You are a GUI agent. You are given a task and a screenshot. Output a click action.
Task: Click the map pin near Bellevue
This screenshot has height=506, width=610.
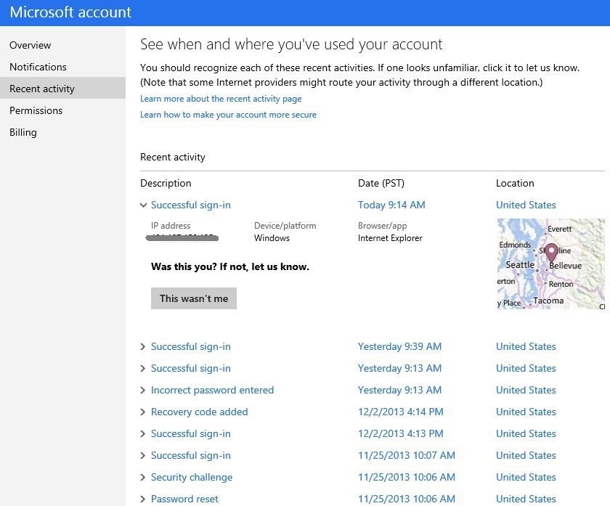pyautogui.click(x=551, y=252)
